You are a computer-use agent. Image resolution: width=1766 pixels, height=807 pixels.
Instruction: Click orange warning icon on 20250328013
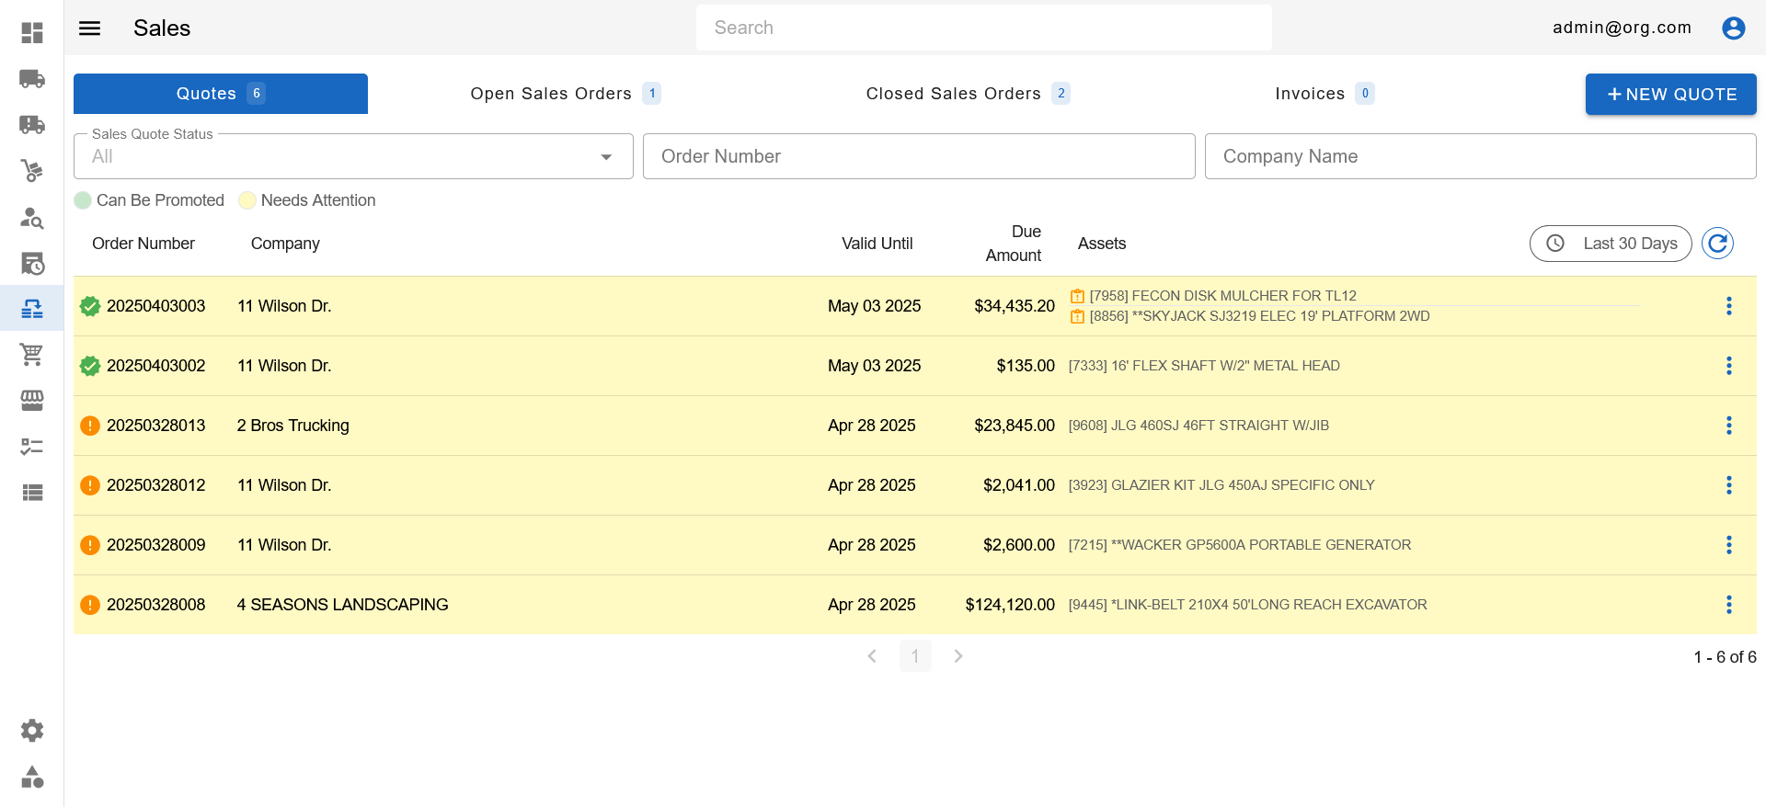(90, 426)
